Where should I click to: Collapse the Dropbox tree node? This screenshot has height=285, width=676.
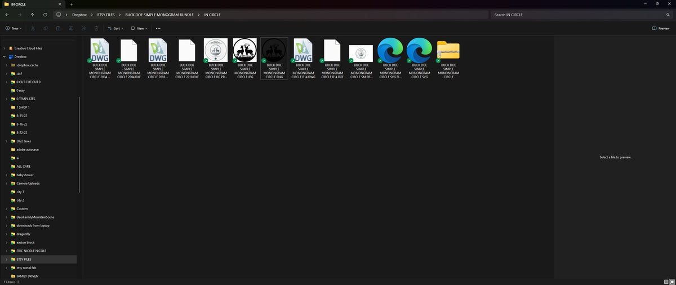[5, 56]
